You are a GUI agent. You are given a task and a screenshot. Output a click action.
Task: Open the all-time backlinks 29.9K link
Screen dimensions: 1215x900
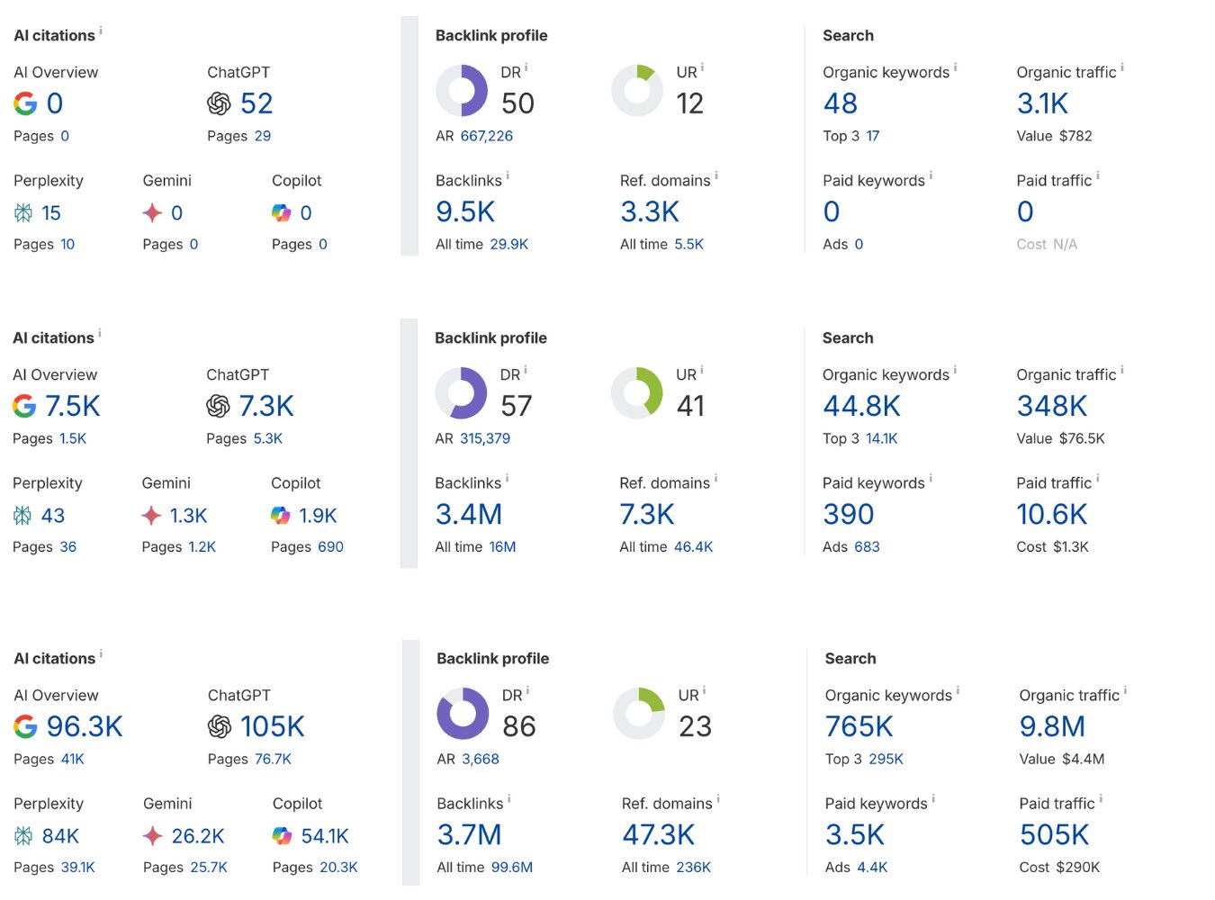[509, 244]
